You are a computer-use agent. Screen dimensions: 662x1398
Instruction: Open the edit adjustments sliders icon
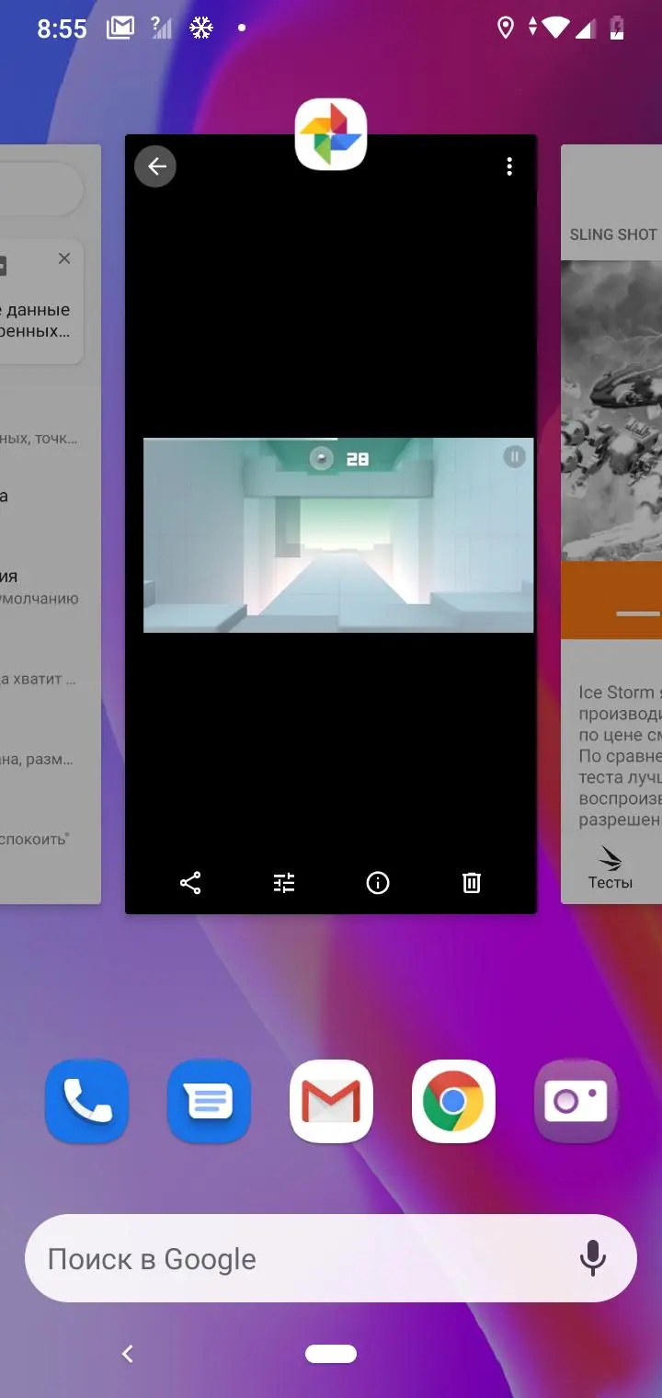[x=284, y=883]
